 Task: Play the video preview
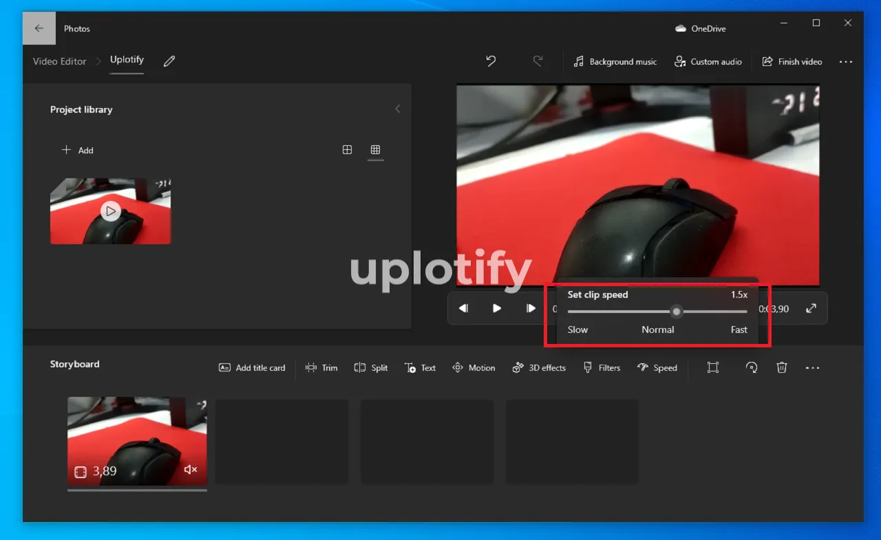pyautogui.click(x=497, y=308)
